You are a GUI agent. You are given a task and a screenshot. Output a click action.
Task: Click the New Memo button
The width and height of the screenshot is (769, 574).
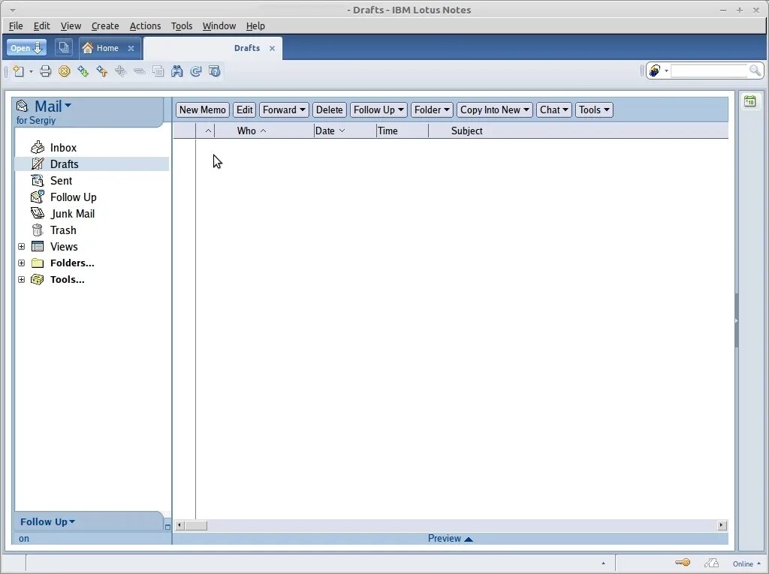pos(203,110)
